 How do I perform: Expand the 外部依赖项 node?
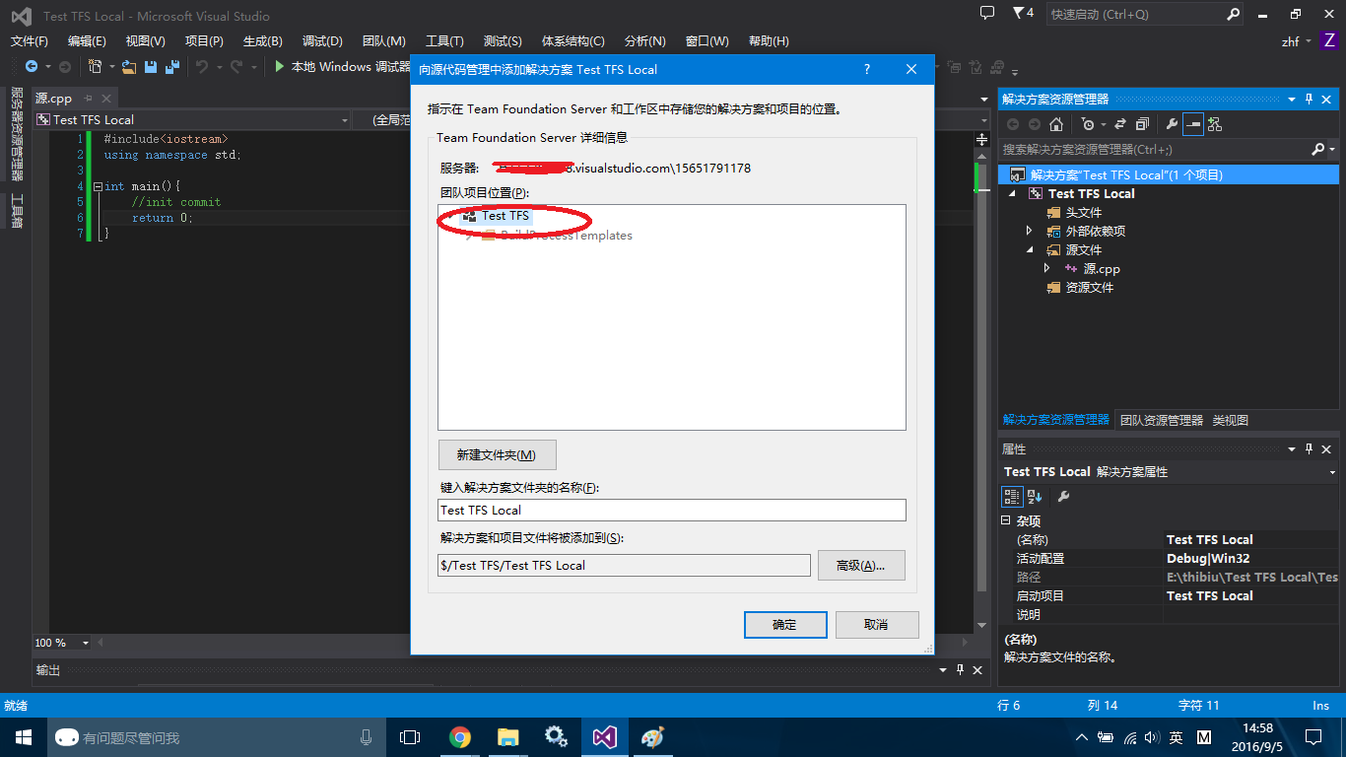tap(1030, 230)
